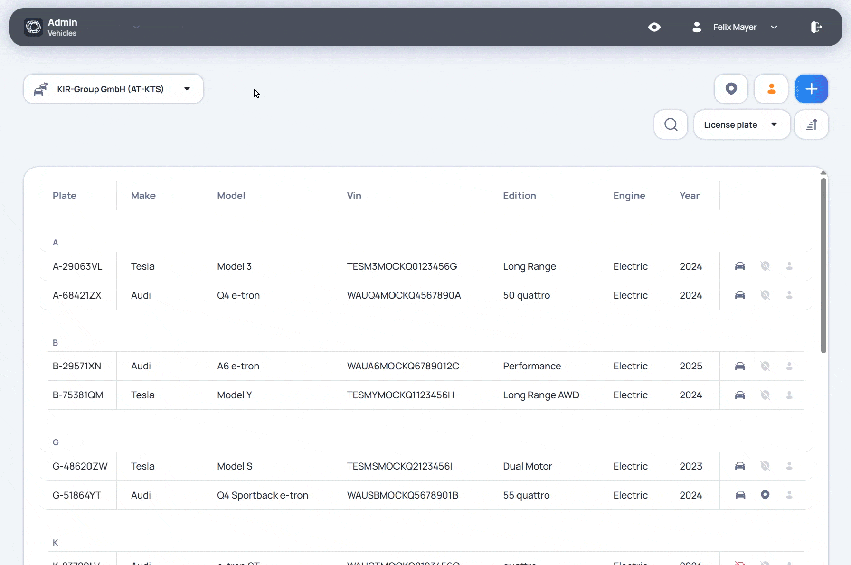
Task: Click the user avatar icon beside Felix Mayer
Action: [x=697, y=27]
